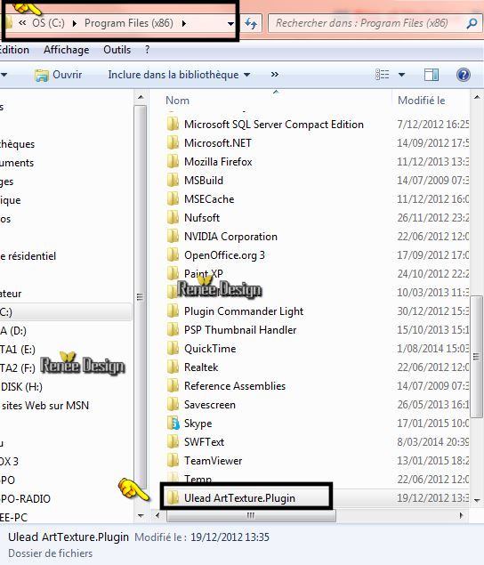484x565 pixels.
Task: Click Program Files (x86) breadcrumb
Action: coord(129,23)
